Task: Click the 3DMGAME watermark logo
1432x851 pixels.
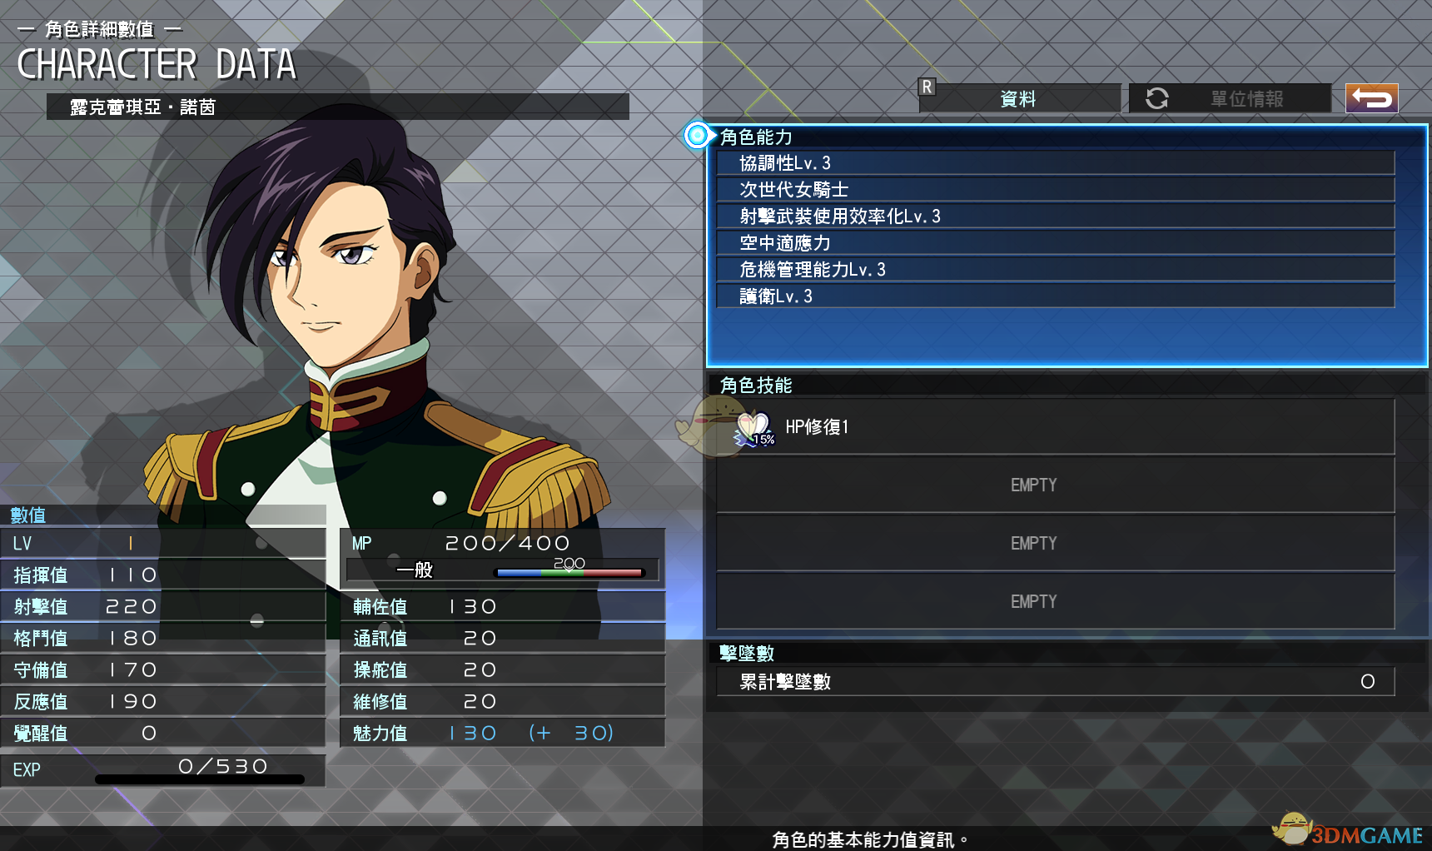Action: pos(1347,830)
